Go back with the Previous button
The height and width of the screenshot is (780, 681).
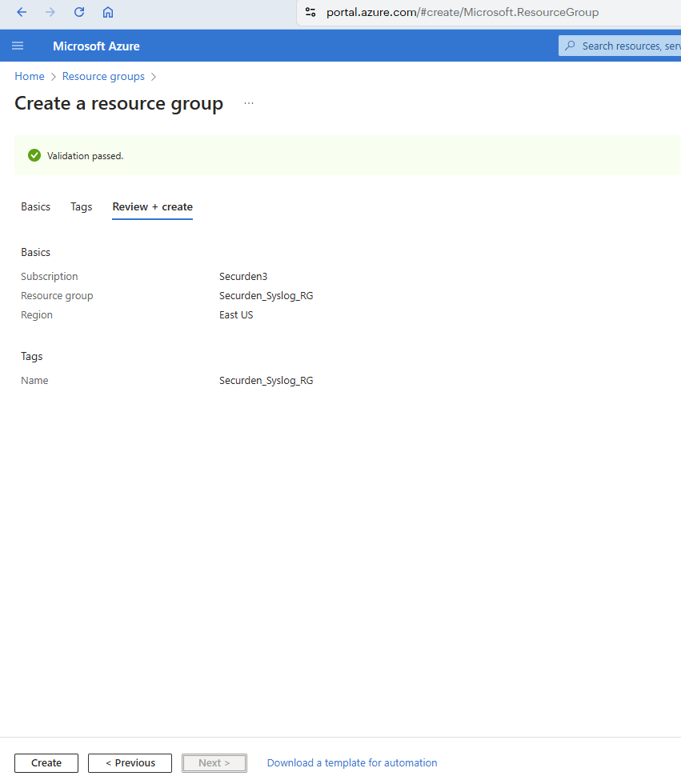pos(130,762)
